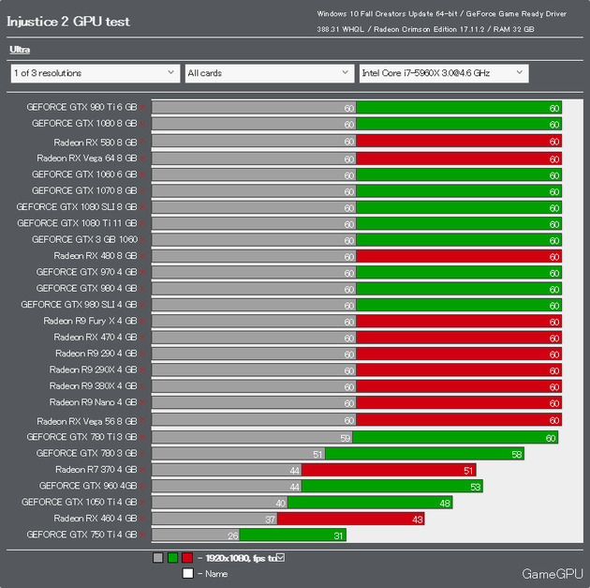Viewport: 590px width, 588px height.
Task: Remove GEFORCE GTX 1050 Ti 4 GB with red X
Action: point(142,502)
